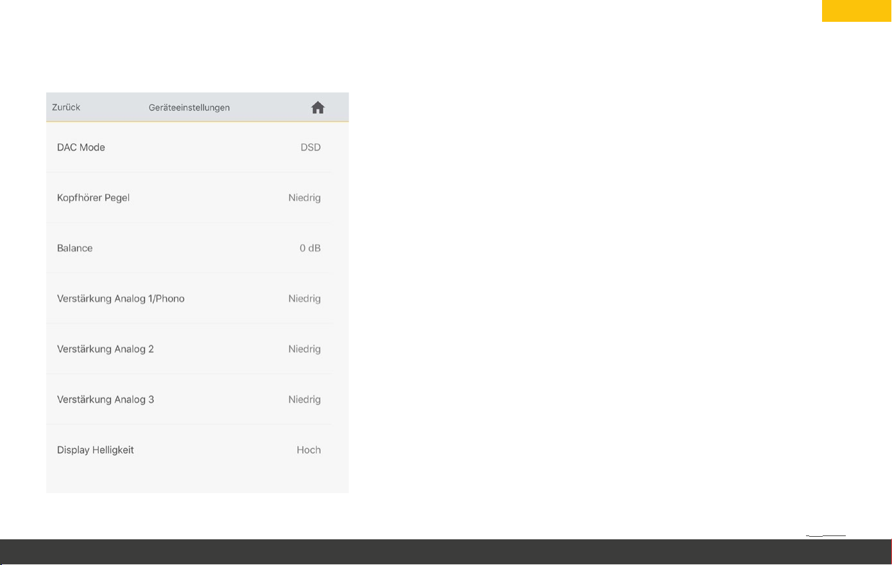Change Niedrig value for Verstärkung Analog 2

(304, 349)
